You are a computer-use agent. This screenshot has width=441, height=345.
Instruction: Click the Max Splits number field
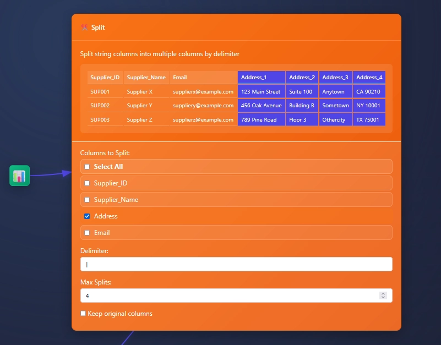pos(236,295)
